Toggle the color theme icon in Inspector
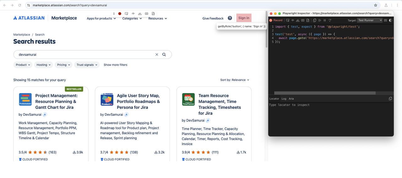 click(x=390, y=20)
